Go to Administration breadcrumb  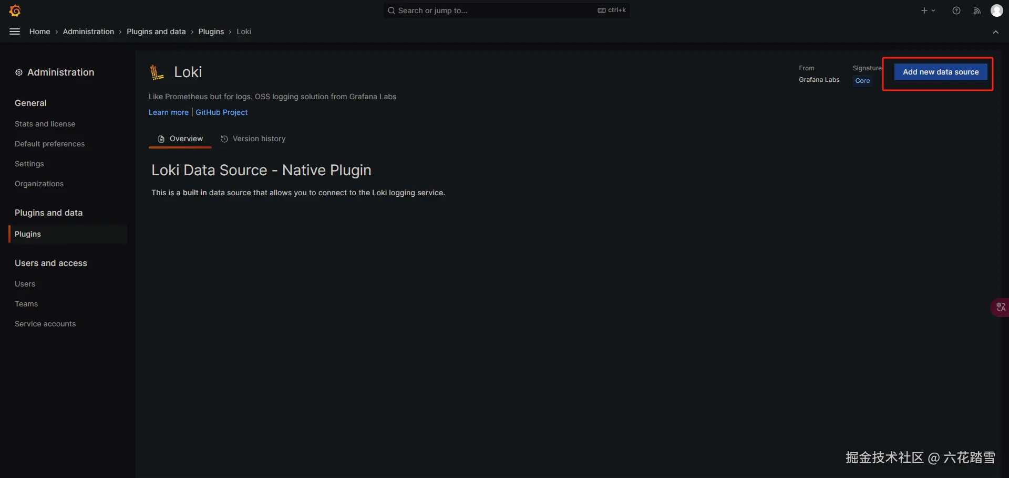[x=88, y=31]
